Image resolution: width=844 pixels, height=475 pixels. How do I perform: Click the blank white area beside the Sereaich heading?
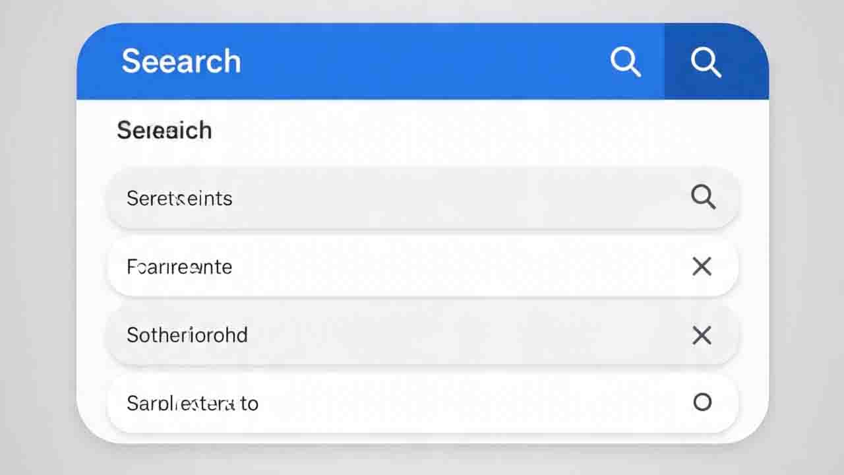(x=475, y=131)
